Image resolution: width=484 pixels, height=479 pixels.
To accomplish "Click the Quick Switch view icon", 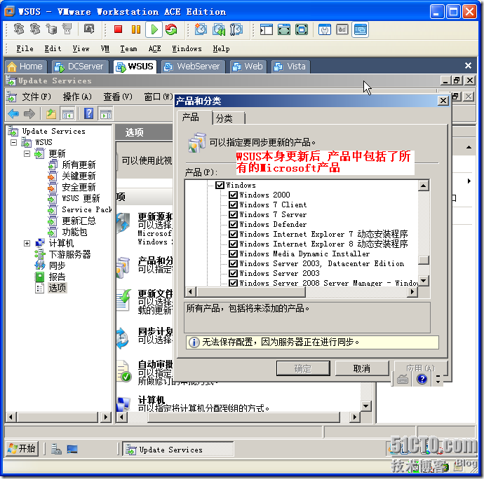I will click(x=283, y=29).
